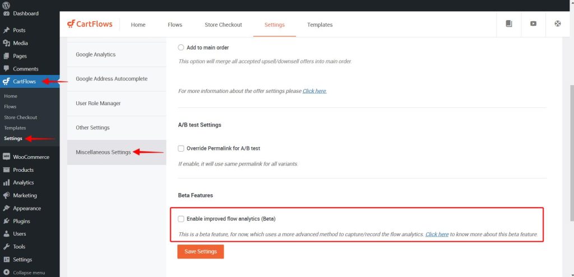Click the Tools wrench icon
This screenshot has width=574, height=277.
[x=6, y=247]
